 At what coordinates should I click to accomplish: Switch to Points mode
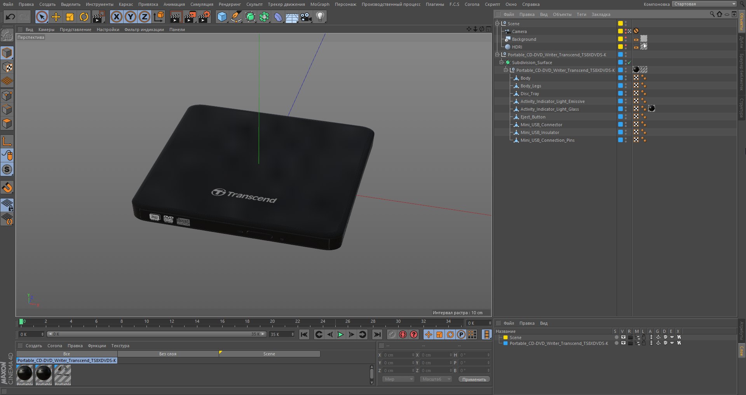[x=7, y=96]
